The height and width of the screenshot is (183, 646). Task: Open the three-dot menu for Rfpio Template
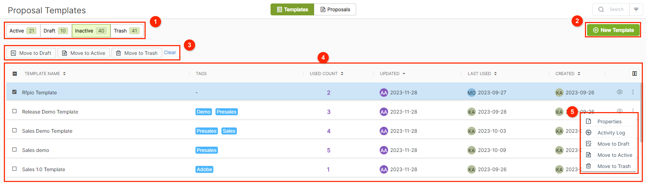(633, 92)
